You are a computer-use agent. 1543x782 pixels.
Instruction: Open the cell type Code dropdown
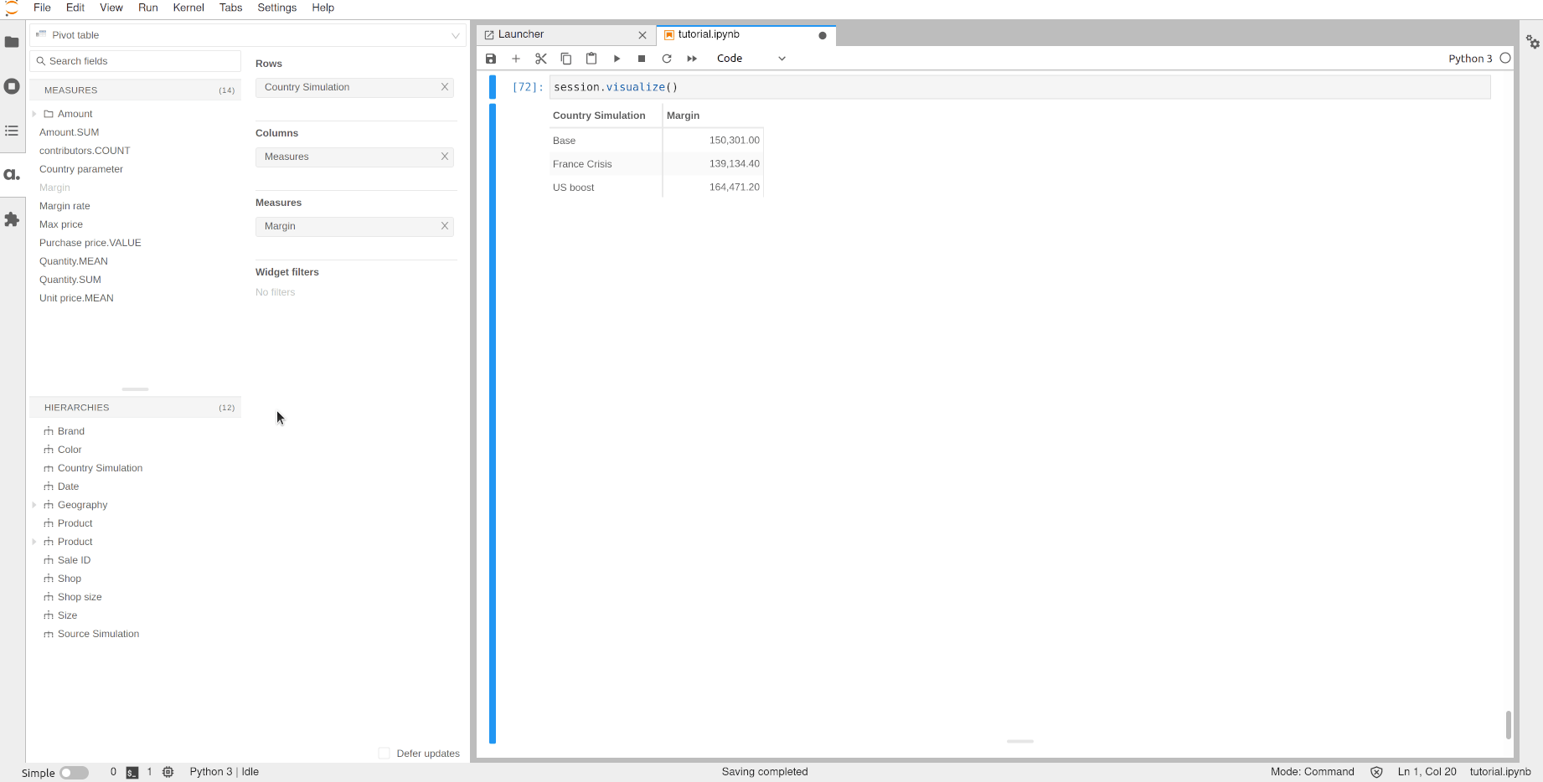751,59
